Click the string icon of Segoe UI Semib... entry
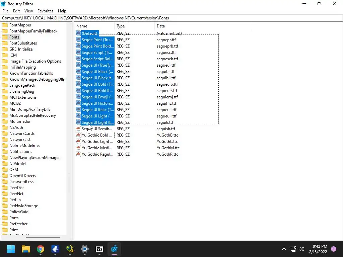Viewport: 343px width, 257px height. [78, 128]
